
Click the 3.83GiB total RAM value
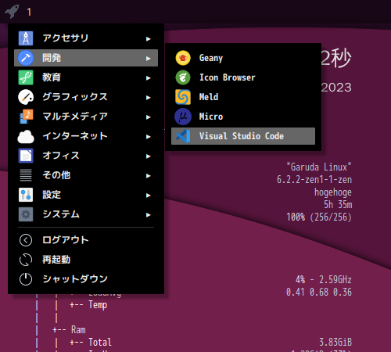(335, 342)
